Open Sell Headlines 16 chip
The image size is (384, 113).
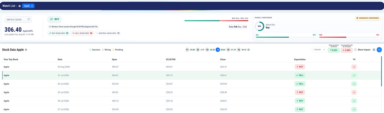tap(82, 33)
